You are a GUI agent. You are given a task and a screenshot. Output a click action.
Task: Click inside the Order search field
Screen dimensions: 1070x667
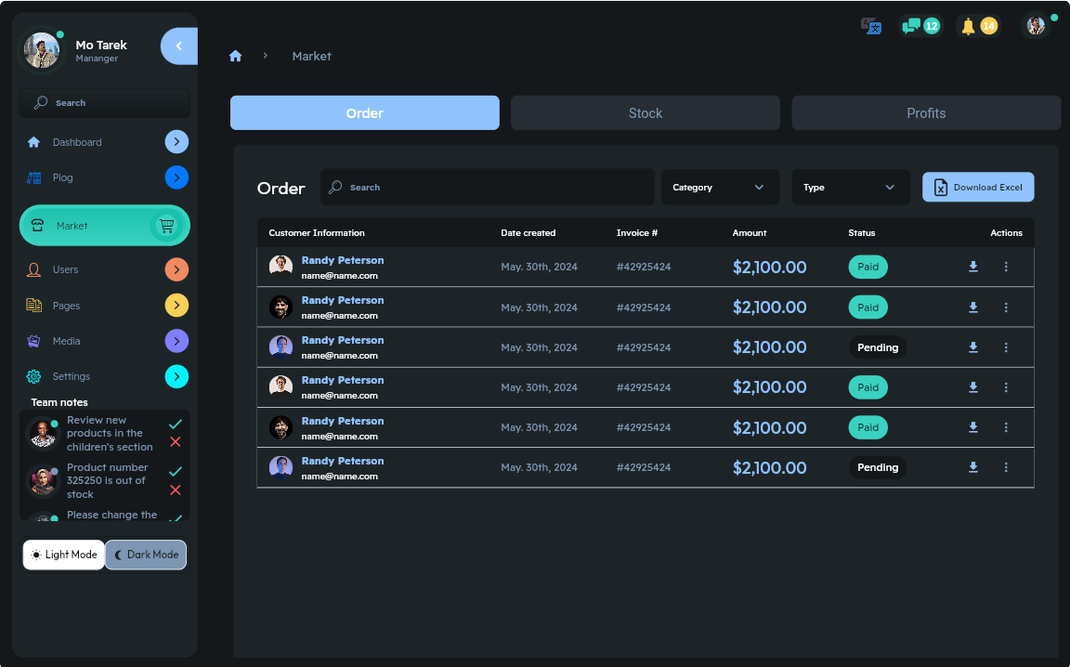(x=487, y=187)
